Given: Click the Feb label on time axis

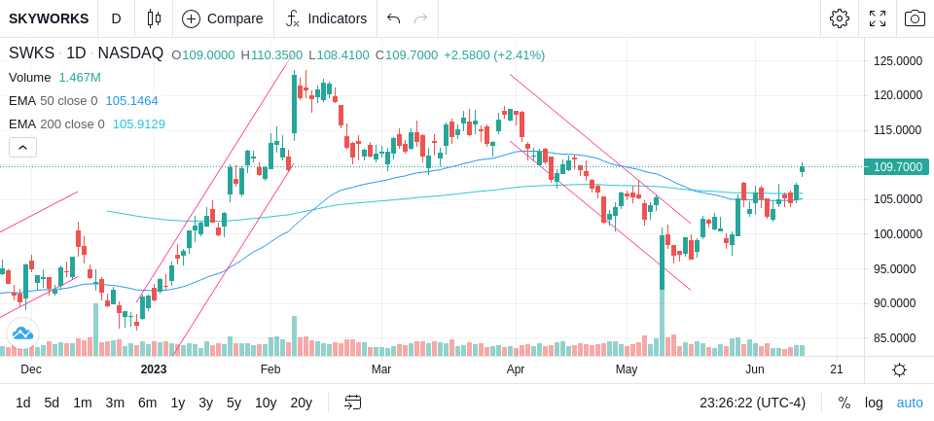Looking at the screenshot, I should point(269,369).
